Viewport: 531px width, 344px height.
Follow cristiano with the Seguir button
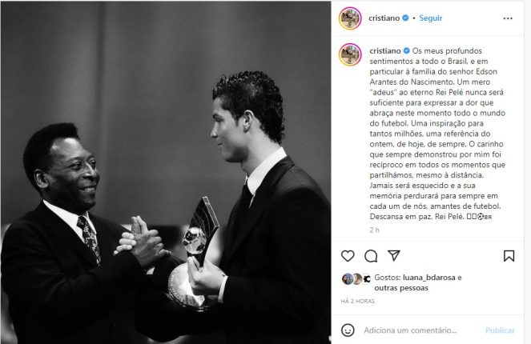tap(430, 18)
